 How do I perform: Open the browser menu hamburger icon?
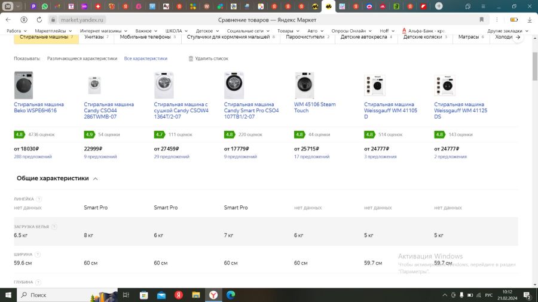tap(483, 6)
